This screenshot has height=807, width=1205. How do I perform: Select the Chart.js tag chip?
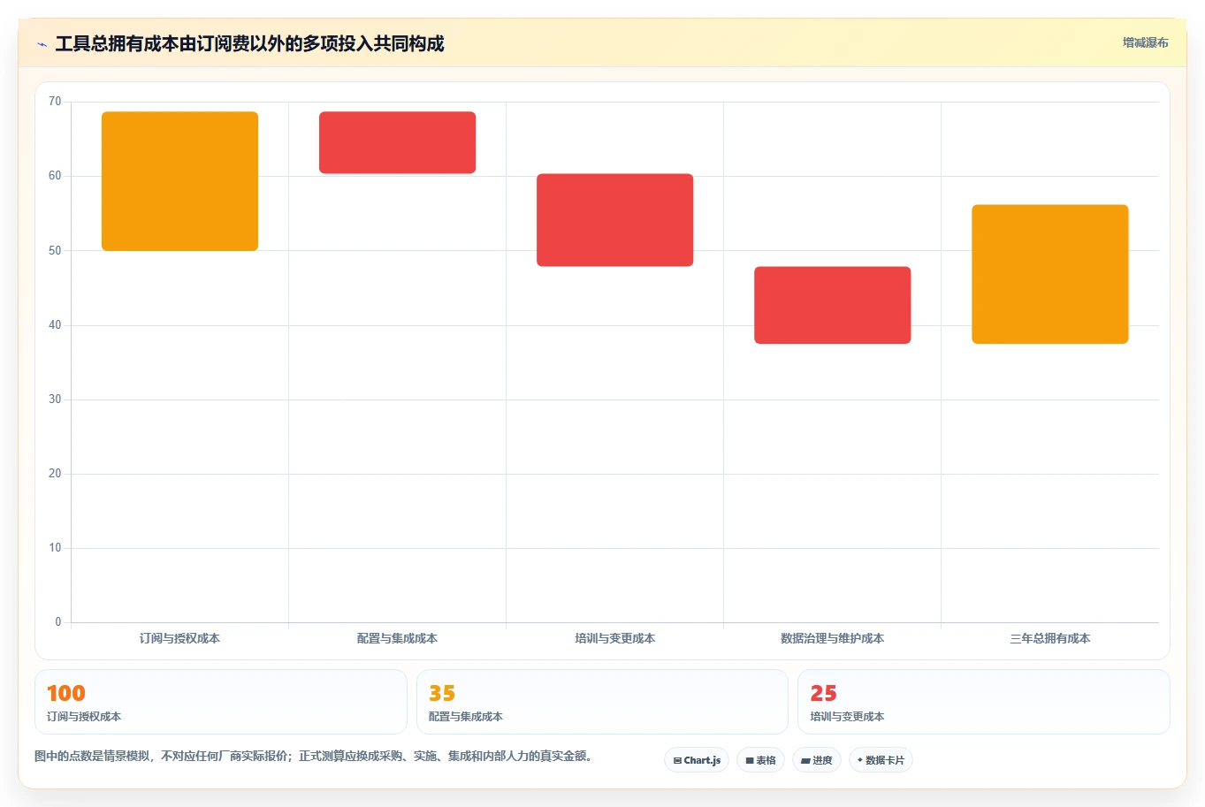[697, 760]
